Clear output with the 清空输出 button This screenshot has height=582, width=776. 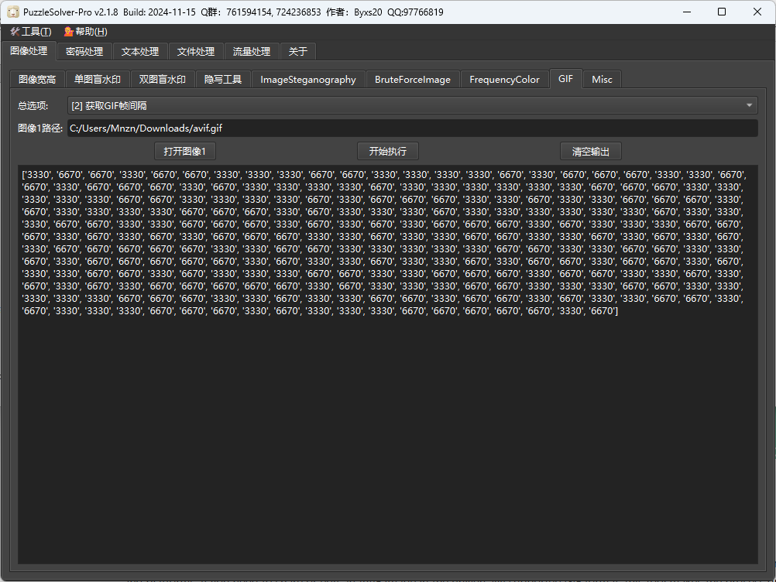[x=591, y=151]
